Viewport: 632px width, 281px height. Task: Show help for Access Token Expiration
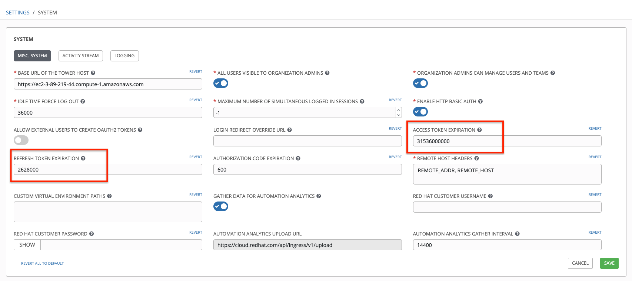point(479,130)
